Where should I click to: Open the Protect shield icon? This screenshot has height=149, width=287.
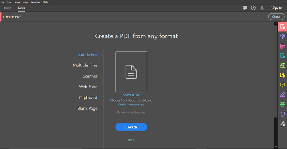[283, 114]
